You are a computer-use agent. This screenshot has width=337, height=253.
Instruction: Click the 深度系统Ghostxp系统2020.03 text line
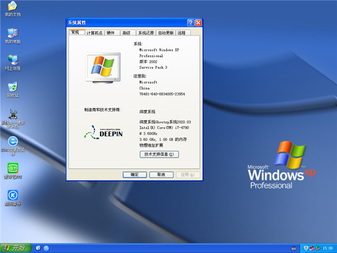coord(165,122)
